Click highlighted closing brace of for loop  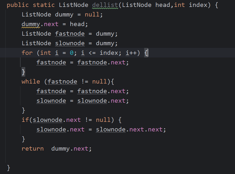[x=23, y=72]
